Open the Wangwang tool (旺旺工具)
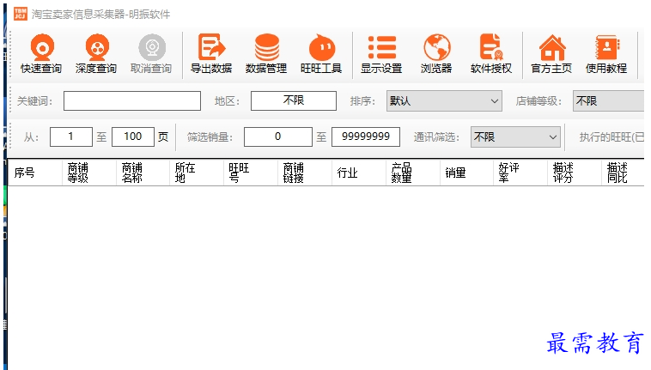Image resolution: width=651 pixels, height=370 pixels. 321,54
